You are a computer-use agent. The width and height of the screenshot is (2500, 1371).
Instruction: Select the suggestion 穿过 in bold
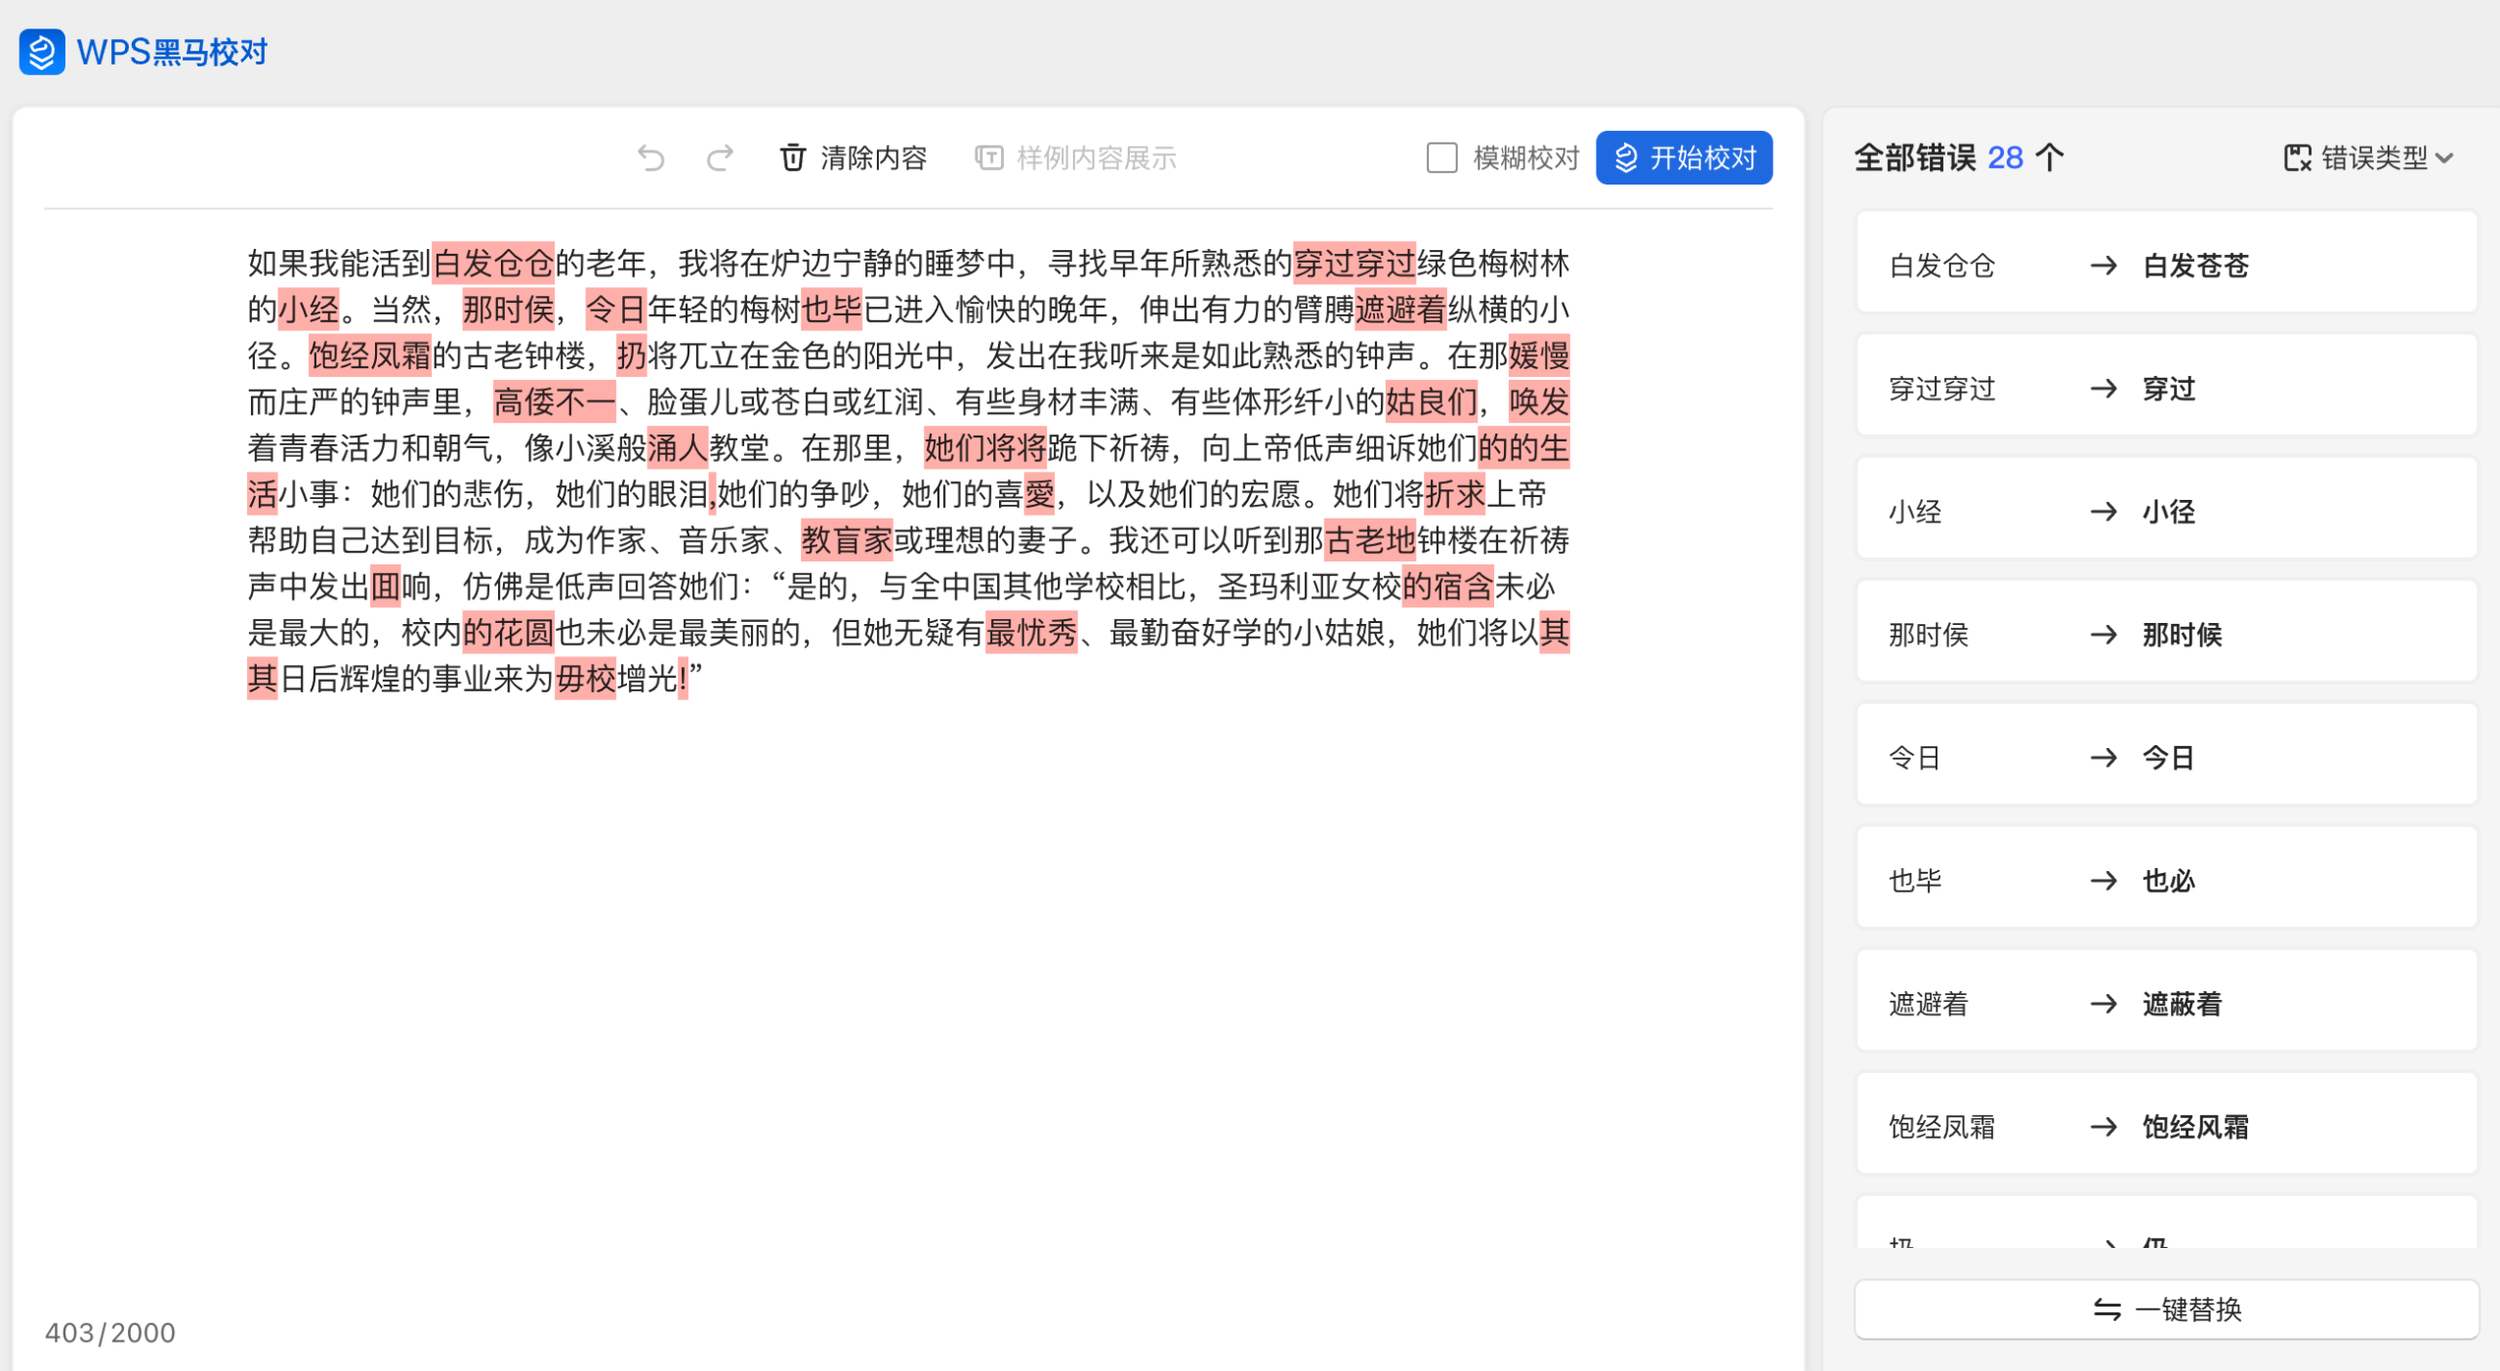(x=2169, y=389)
